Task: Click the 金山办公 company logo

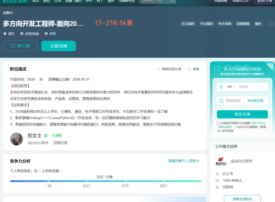Action: [221, 161]
